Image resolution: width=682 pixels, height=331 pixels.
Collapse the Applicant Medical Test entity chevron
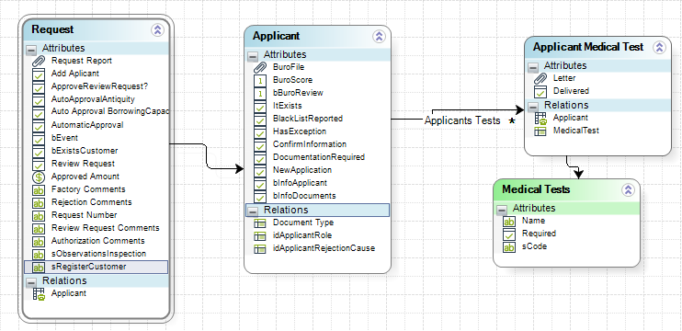tap(659, 48)
